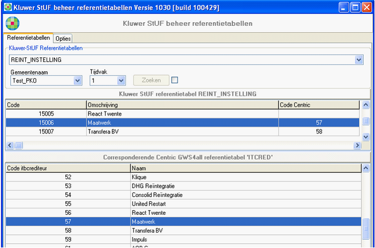Click Code Centric value 58
This screenshot has height=248, width=375.
coord(319,131)
